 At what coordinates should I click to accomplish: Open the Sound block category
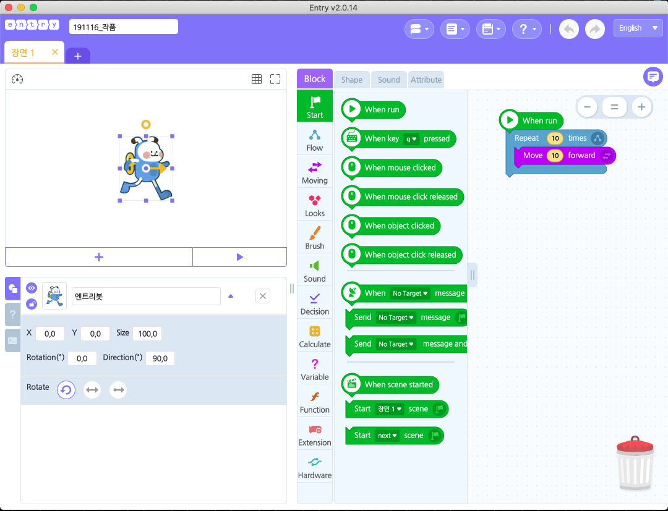(x=314, y=271)
